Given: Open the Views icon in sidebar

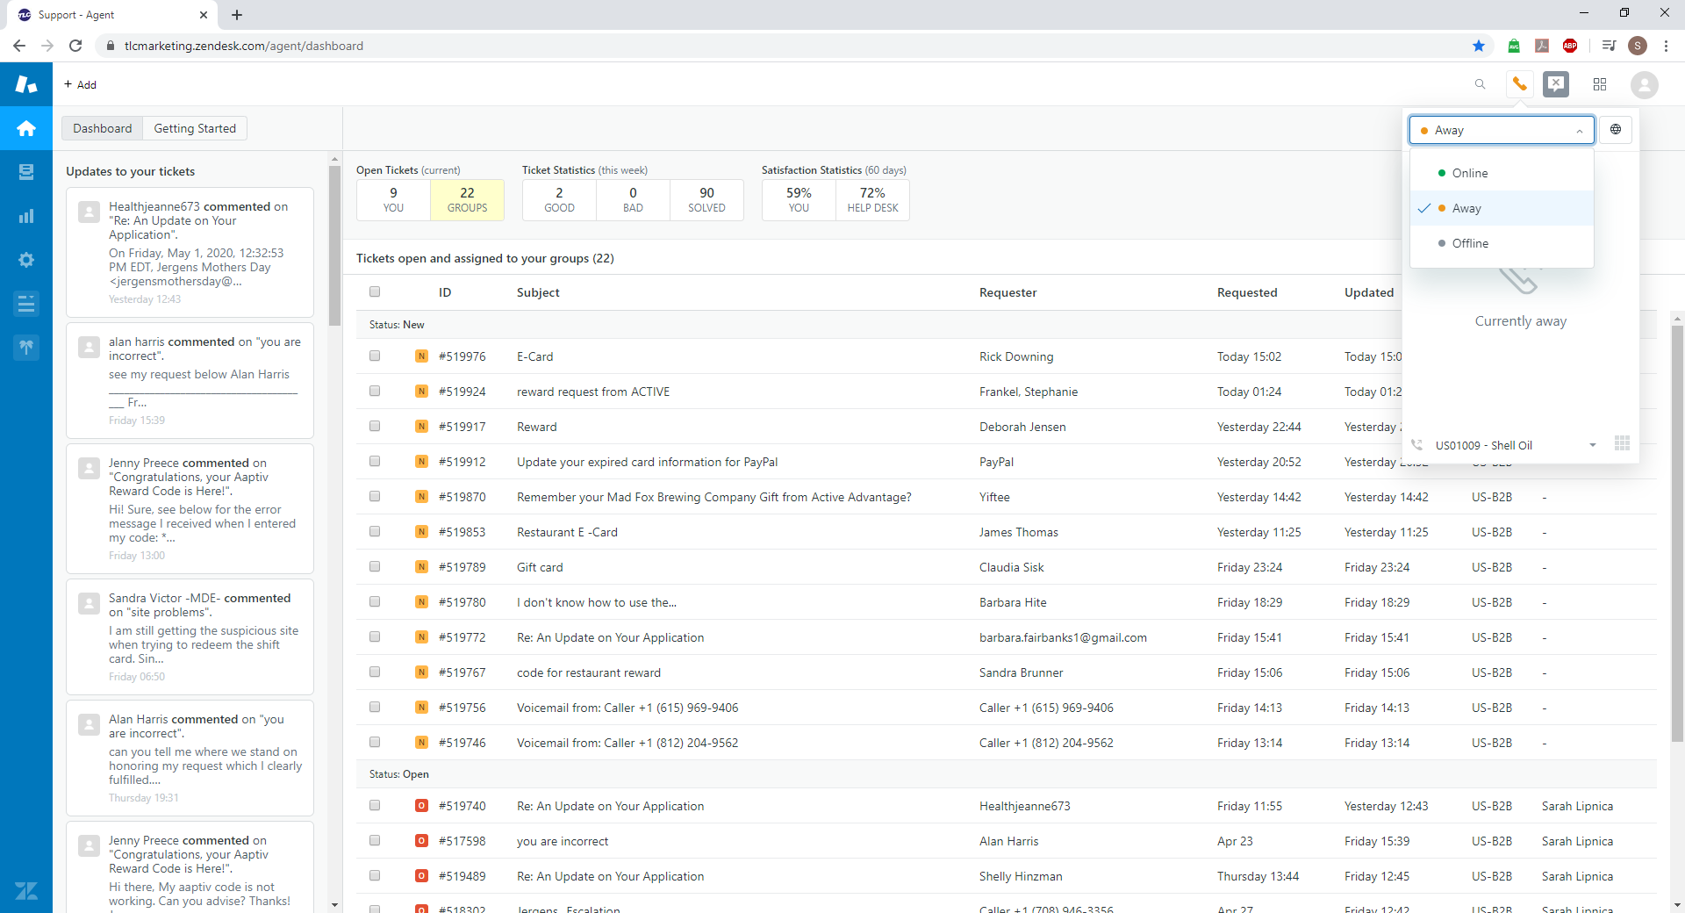Looking at the screenshot, I should 26,172.
